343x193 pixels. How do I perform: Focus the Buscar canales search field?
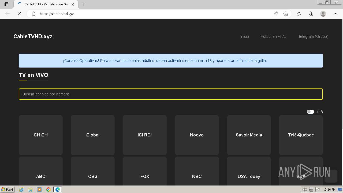tap(171, 94)
